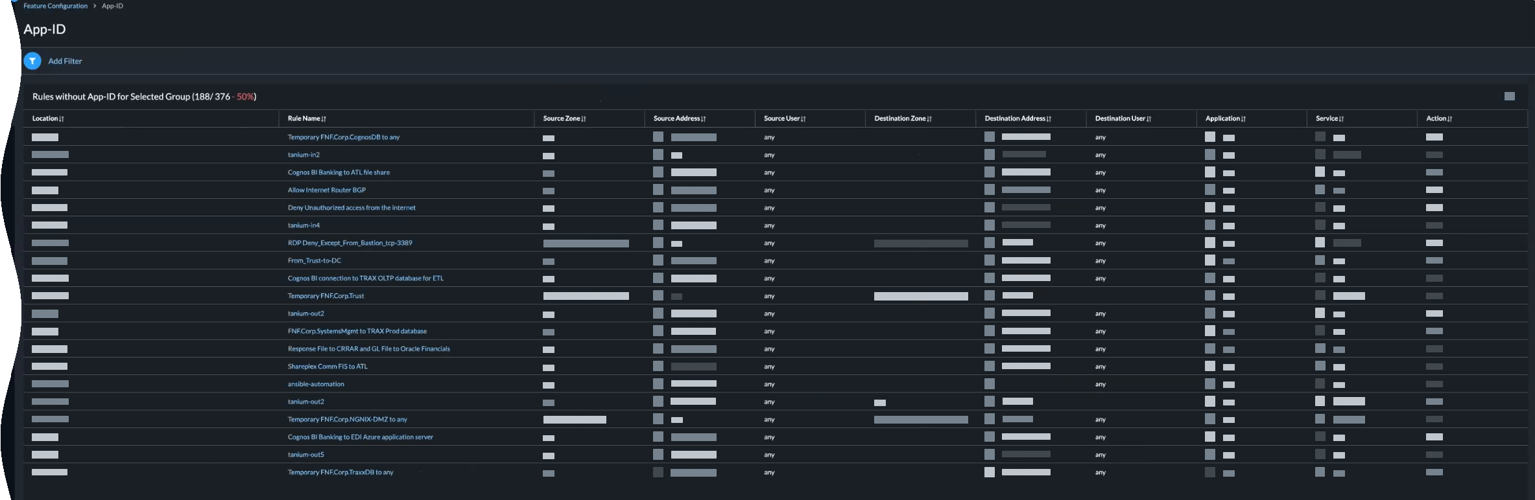Click the Shareplex Comm FIS to ATL rule
Screen dimensions: 1535x500
327,367
